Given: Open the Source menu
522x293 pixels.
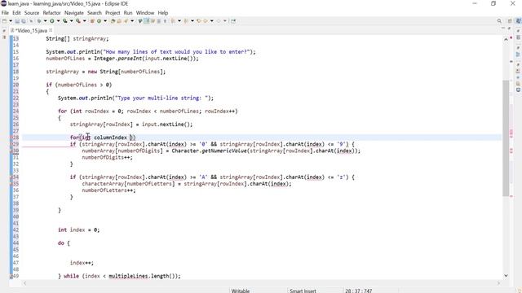Looking at the screenshot, I should point(32,13).
